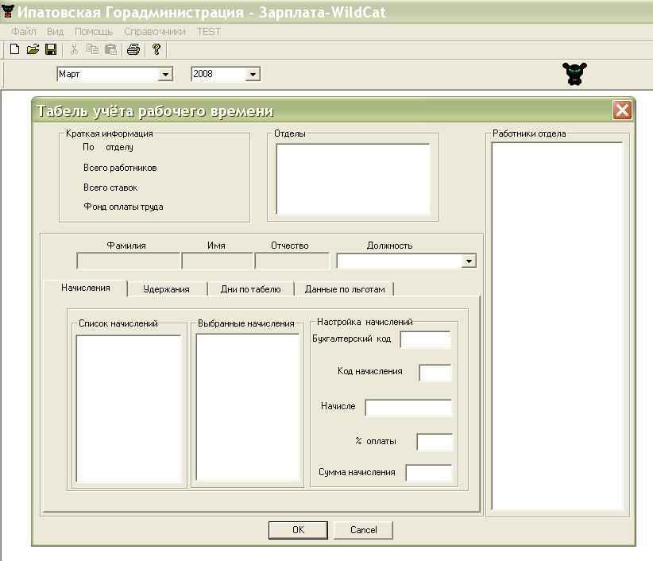Open the Файл menu

24,32
